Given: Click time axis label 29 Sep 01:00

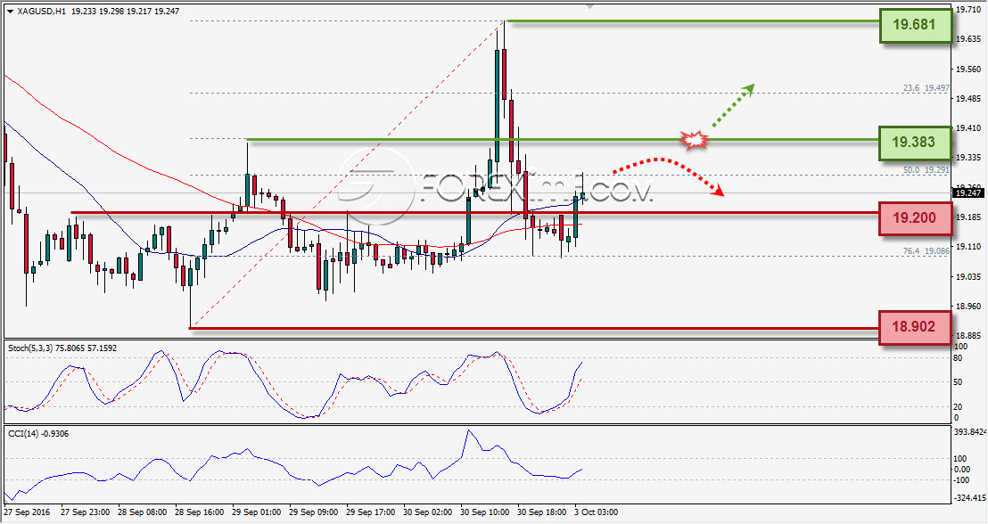Looking at the screenshot, I should coord(257,512).
